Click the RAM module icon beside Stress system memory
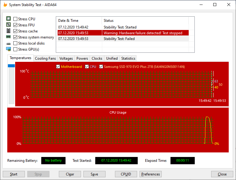This screenshot has width=236, height=180. coord(8,37)
